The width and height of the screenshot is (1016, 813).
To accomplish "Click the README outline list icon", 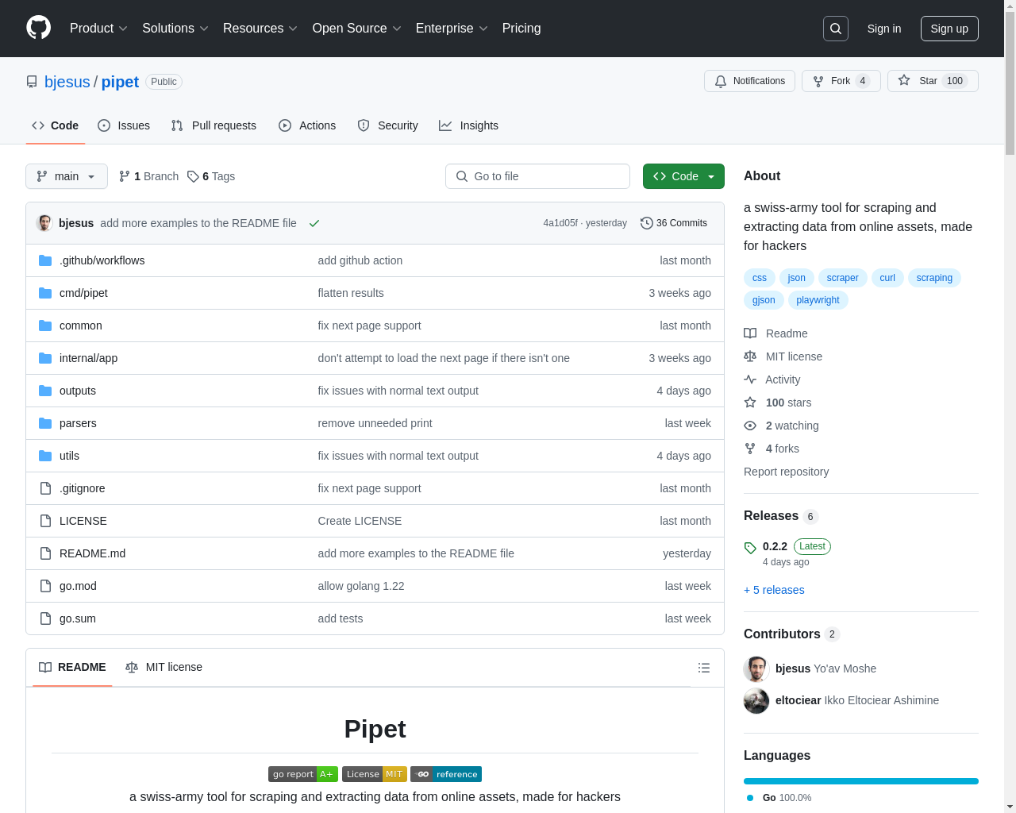I will [x=704, y=668].
